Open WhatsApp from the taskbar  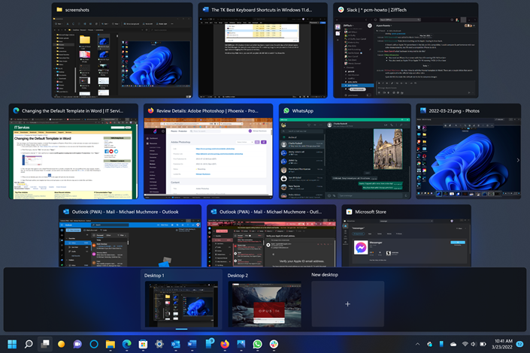point(257,344)
